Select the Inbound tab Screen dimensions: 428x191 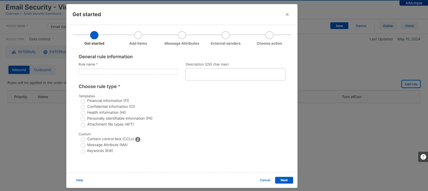point(19,70)
